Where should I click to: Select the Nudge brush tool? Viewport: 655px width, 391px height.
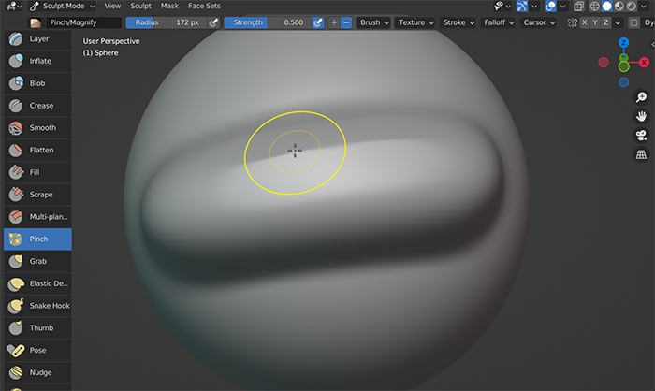pyautogui.click(x=37, y=372)
